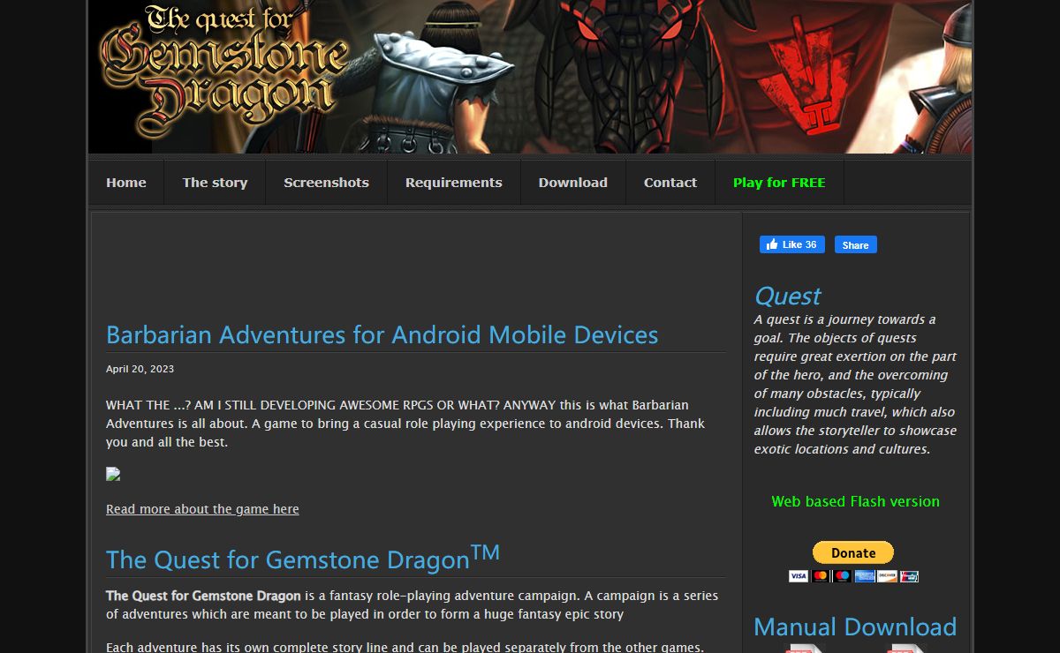This screenshot has height=653, width=1060.
Task: Click the green Play for FREE link
Action: point(779,183)
